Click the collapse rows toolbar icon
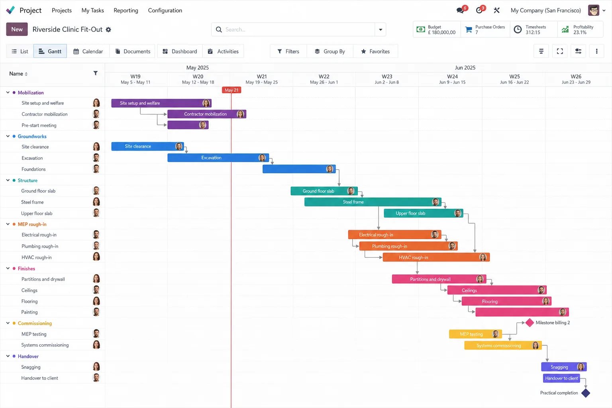This screenshot has width=612, height=408. 541,51
